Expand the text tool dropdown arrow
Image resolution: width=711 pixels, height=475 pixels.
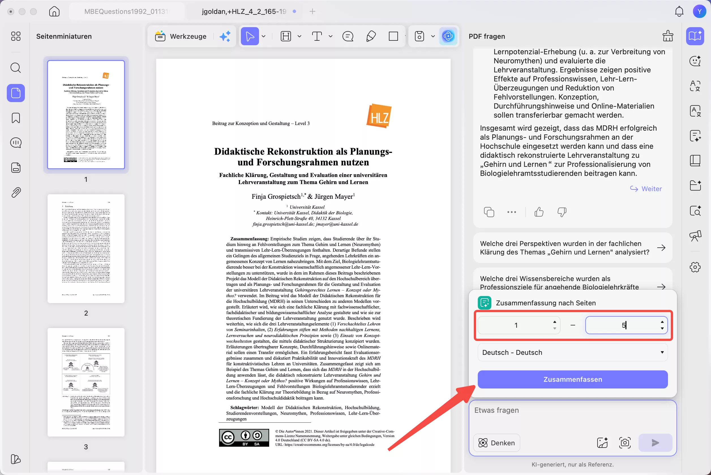pos(331,36)
